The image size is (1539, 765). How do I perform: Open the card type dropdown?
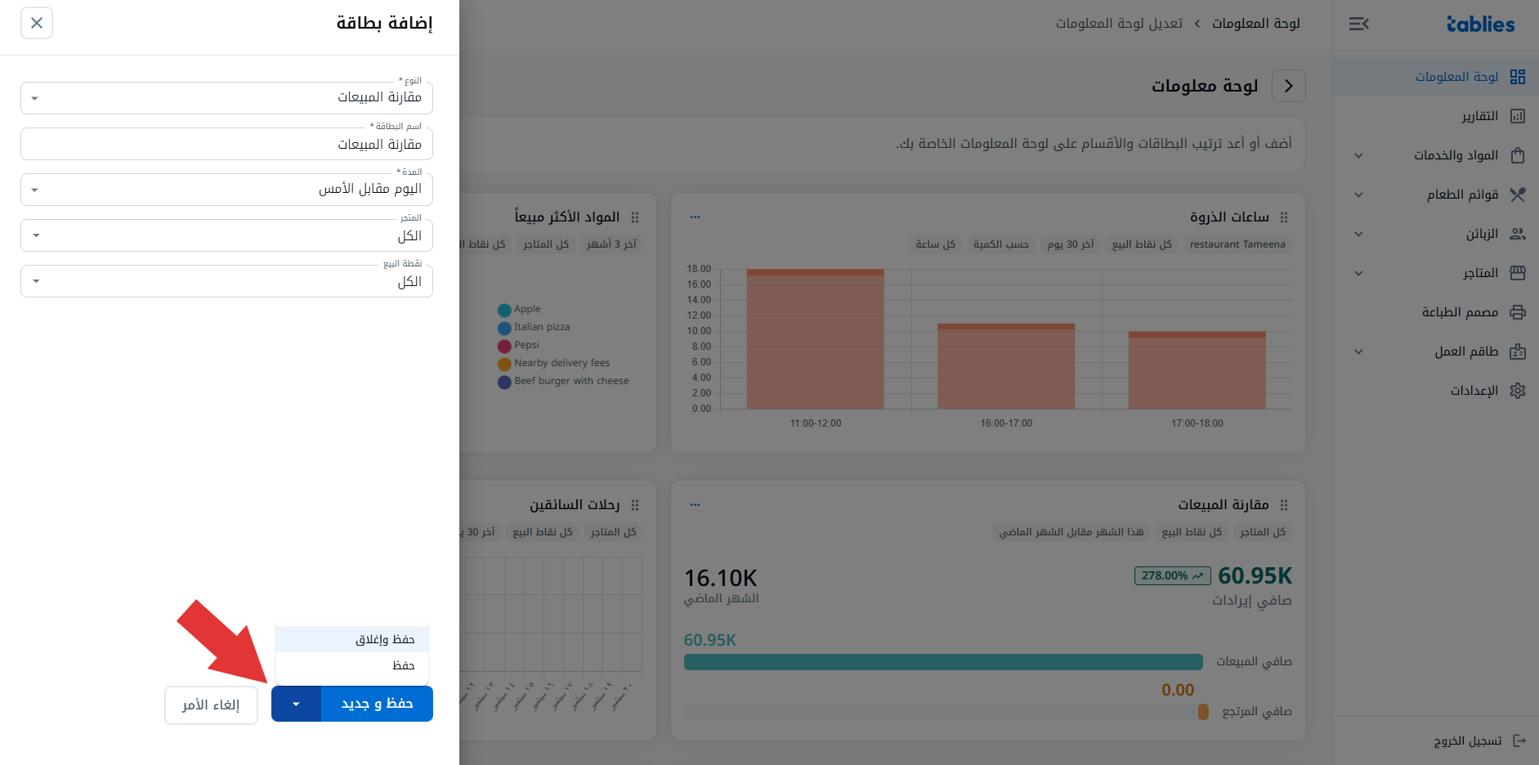click(226, 98)
